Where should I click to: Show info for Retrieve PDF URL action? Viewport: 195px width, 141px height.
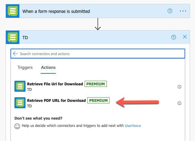point(179,103)
